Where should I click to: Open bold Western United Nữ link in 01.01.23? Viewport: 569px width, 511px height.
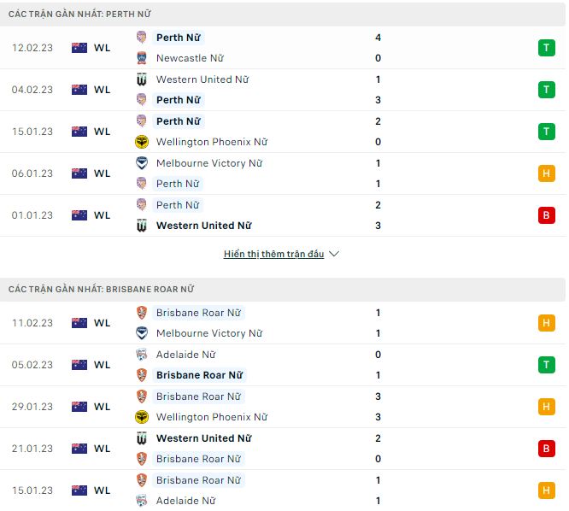pos(204,226)
